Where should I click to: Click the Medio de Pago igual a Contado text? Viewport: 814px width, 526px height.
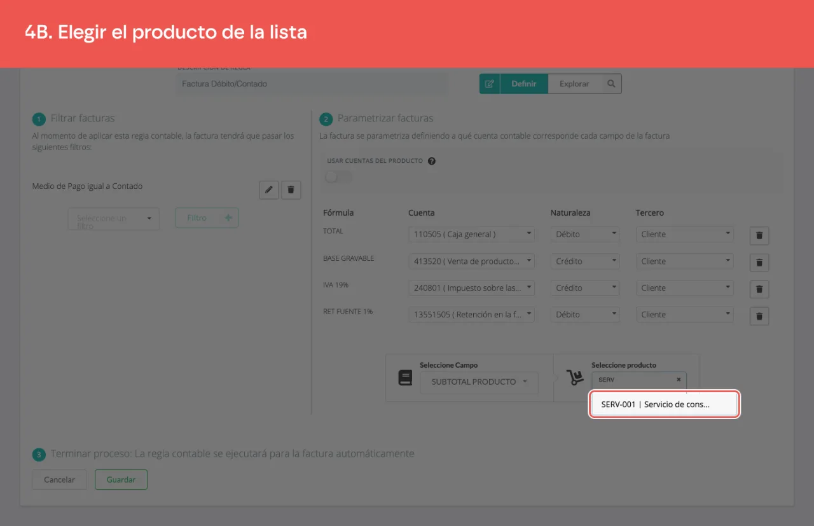point(88,186)
